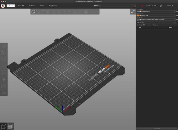Click the orange filament color swatch

click(x=138, y=16)
